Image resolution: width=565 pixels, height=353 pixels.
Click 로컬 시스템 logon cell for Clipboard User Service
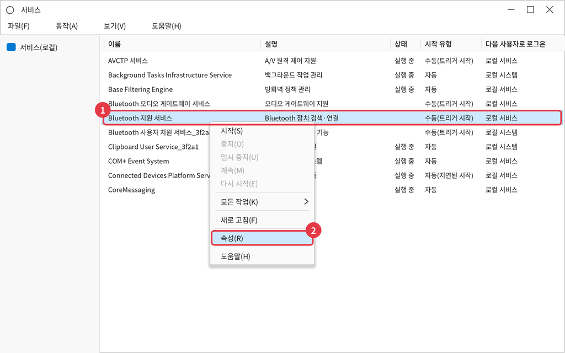pos(502,147)
